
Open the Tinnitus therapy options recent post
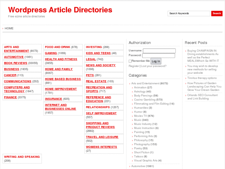(x=202, y=78)
